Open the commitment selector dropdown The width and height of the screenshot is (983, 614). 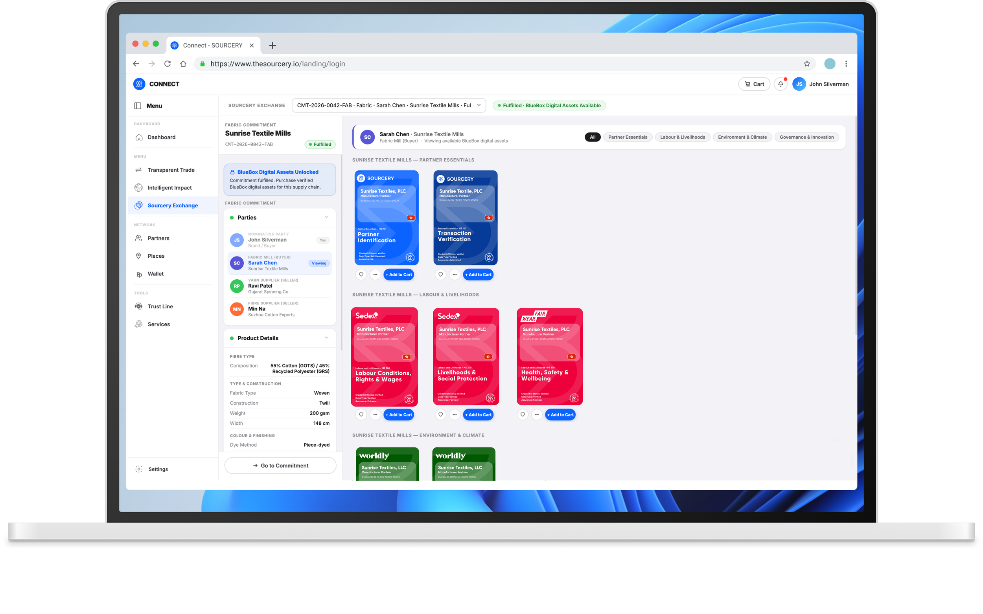pyautogui.click(x=388, y=105)
